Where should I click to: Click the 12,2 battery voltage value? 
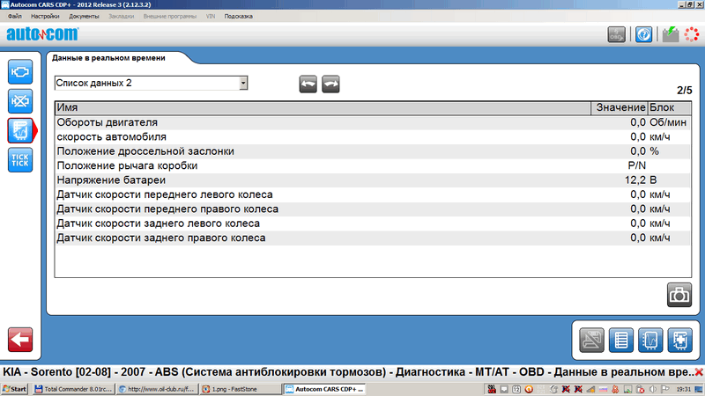[x=634, y=180]
